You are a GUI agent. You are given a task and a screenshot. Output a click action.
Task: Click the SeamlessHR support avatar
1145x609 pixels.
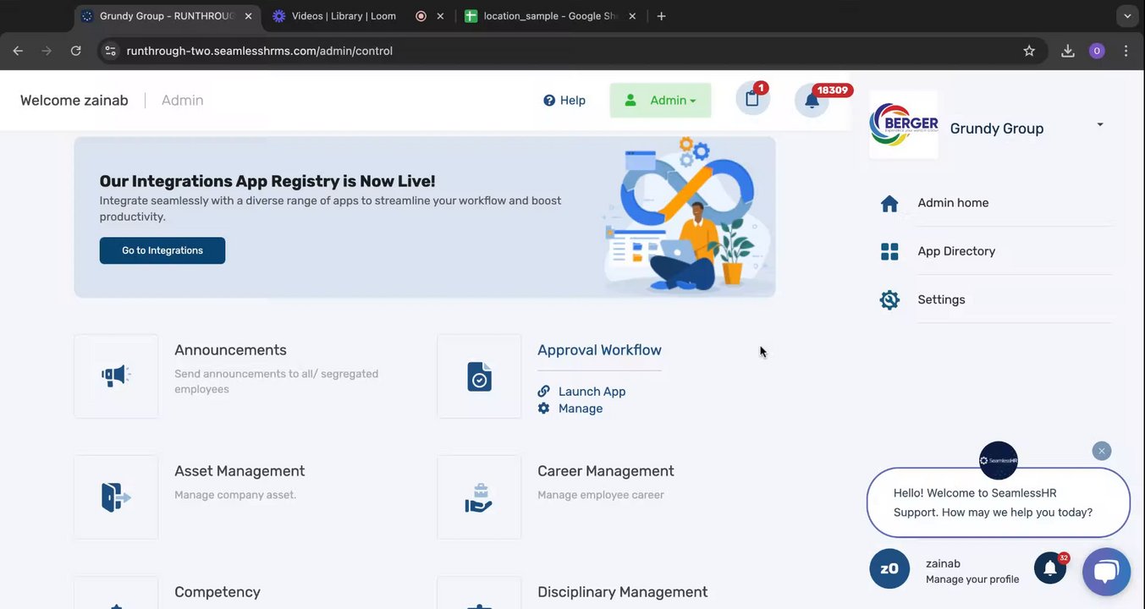coord(999,460)
